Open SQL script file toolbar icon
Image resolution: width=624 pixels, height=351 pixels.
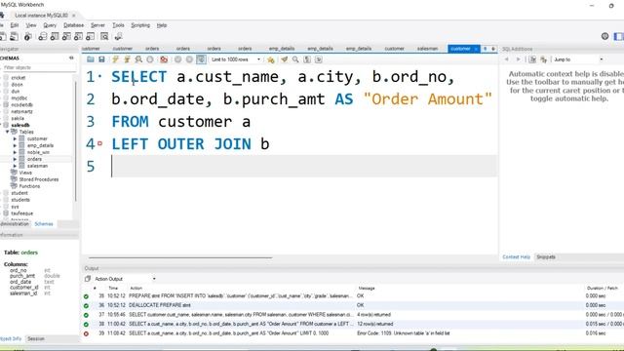(x=14, y=37)
